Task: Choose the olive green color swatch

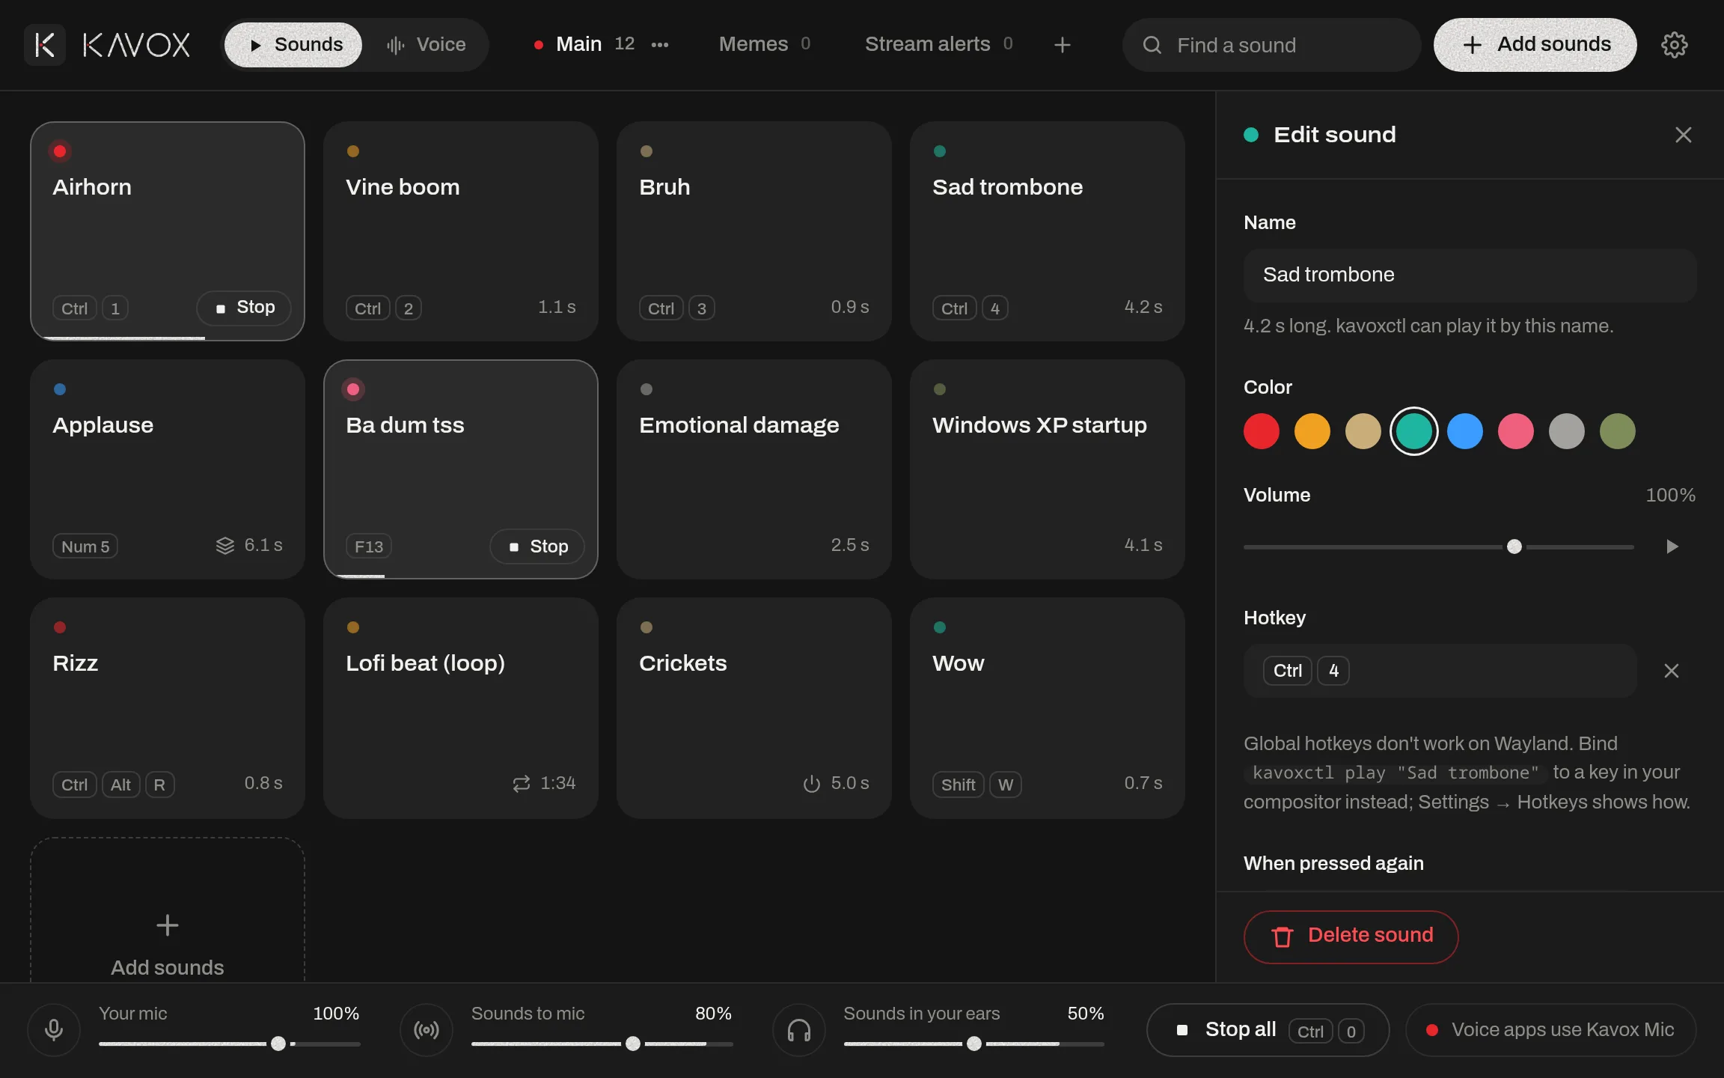Action: 1618,431
